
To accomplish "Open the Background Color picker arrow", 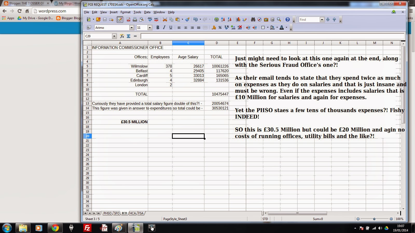I will tap(277, 28).
